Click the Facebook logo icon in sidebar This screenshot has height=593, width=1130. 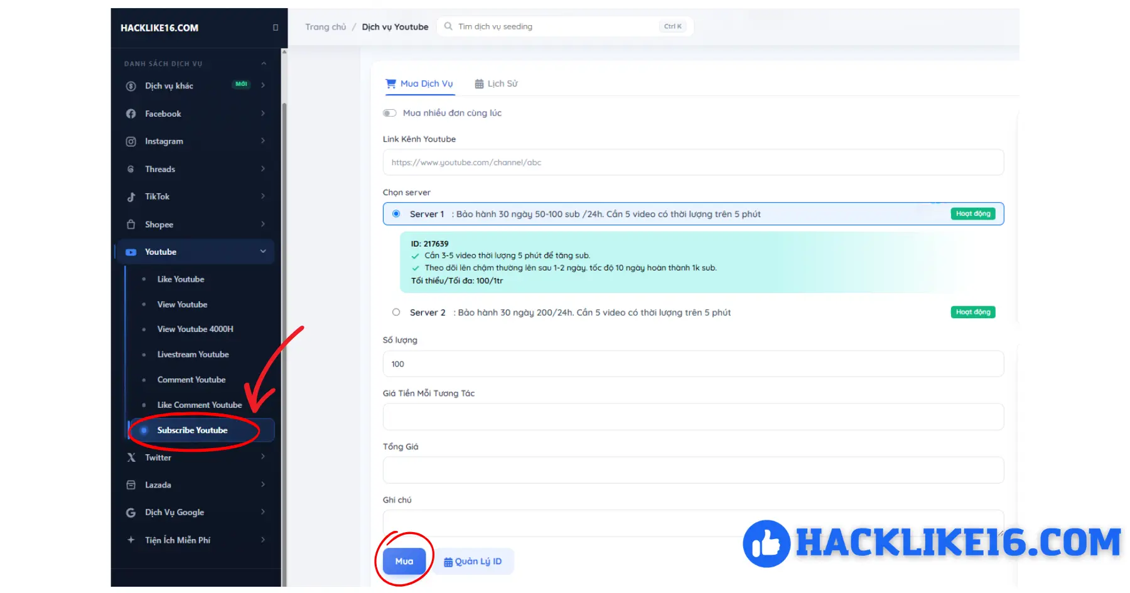point(131,114)
